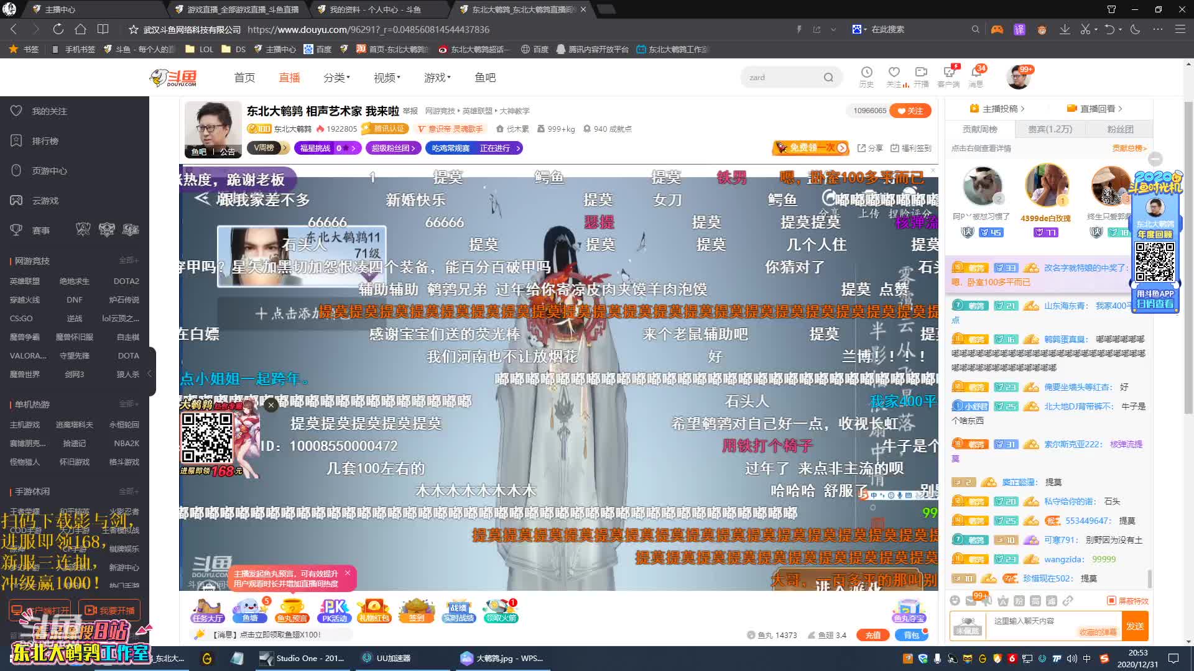Open the V周榜 weekly rank expander

coord(268,148)
